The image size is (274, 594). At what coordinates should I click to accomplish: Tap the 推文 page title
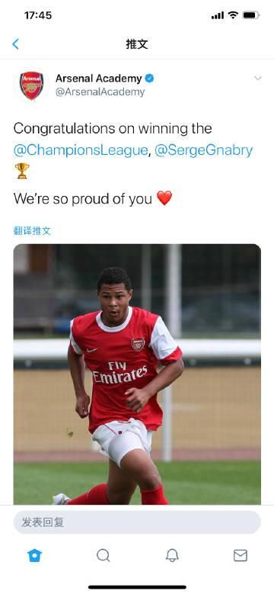click(137, 44)
